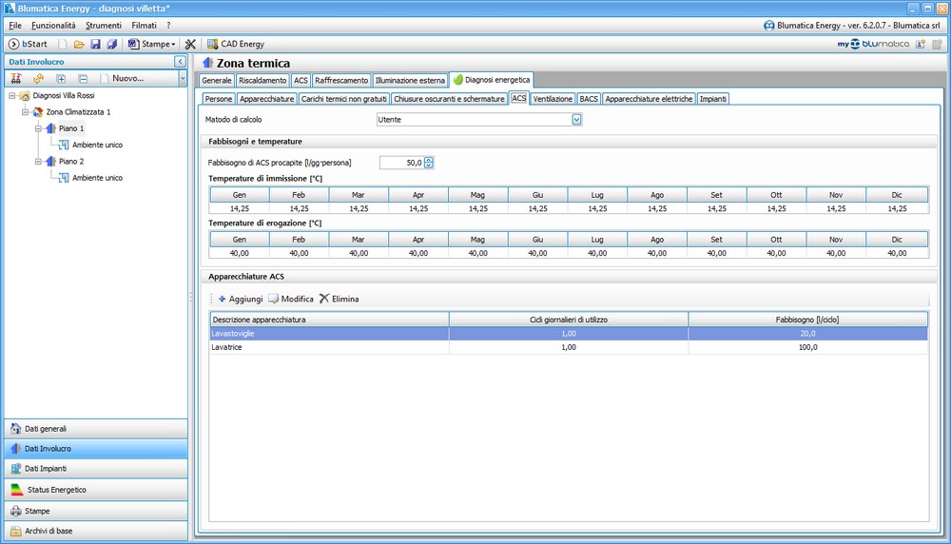The width and height of the screenshot is (951, 544).
Task: Open the Status Energetico section
Action: [x=96, y=490]
